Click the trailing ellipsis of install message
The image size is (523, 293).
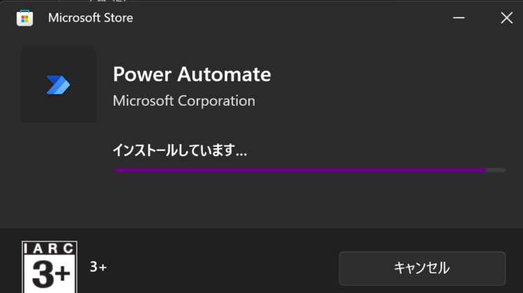[x=241, y=155]
